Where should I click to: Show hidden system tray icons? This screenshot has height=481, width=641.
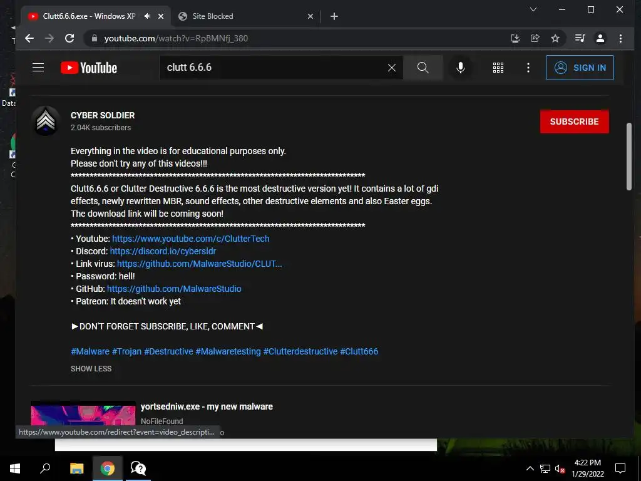coord(530,468)
